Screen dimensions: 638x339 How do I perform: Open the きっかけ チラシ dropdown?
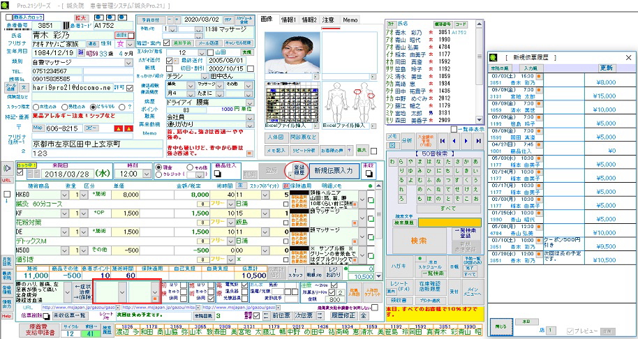pos(205,76)
